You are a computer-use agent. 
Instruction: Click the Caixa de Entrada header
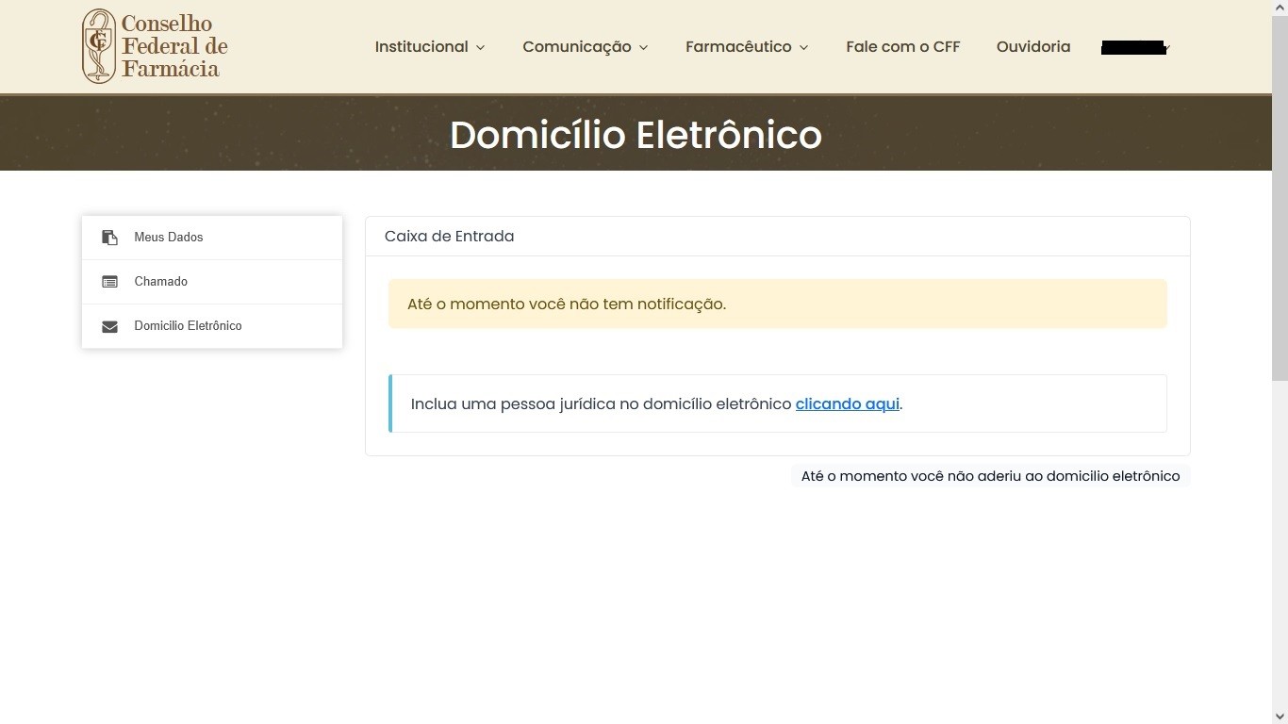click(449, 237)
